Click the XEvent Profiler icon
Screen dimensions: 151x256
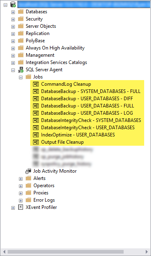click(21, 207)
